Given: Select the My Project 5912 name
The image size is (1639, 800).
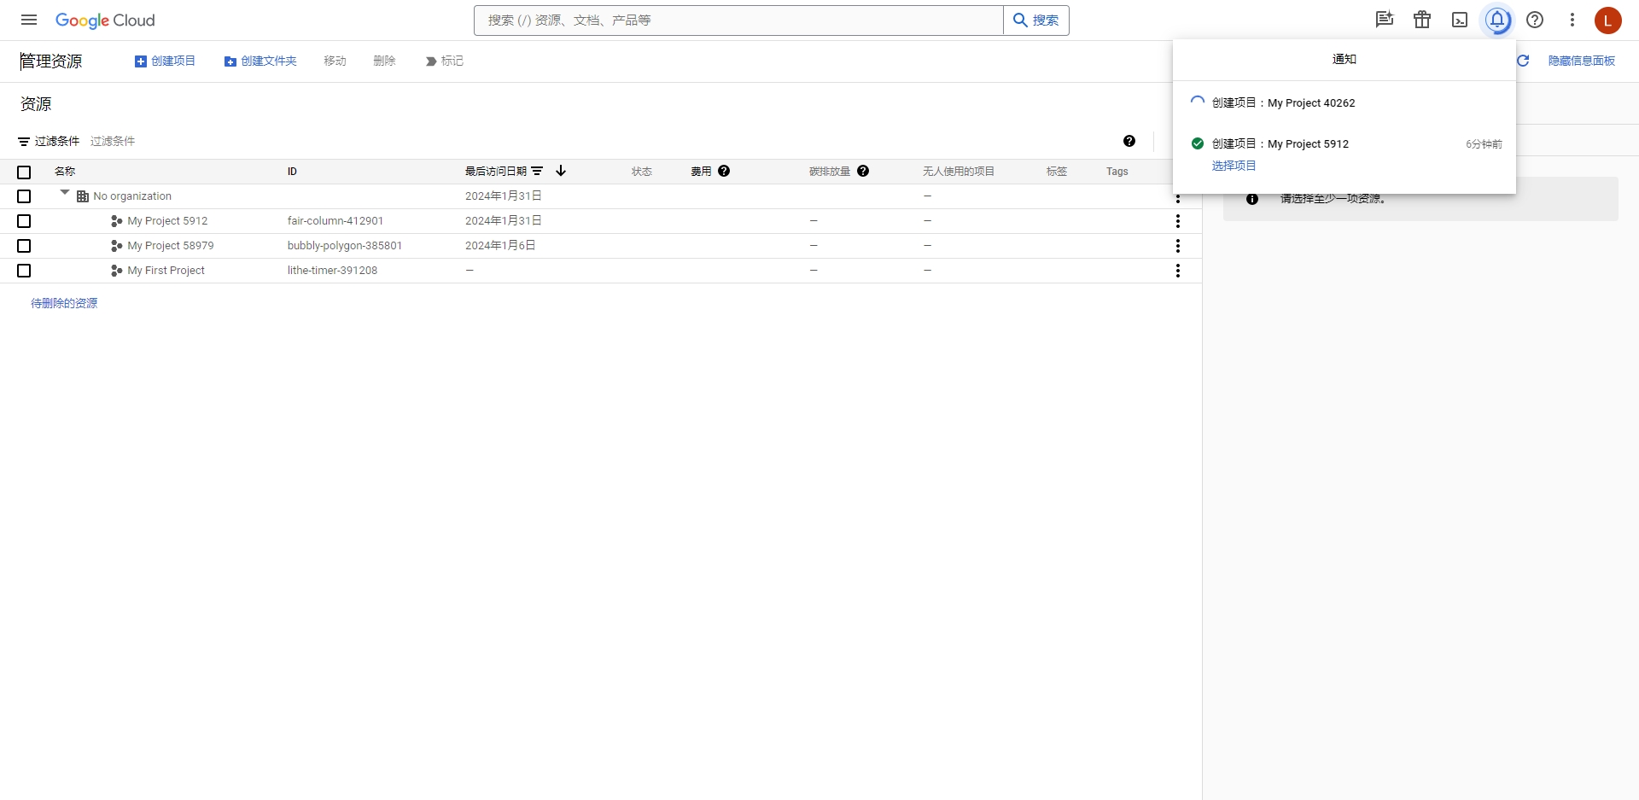Looking at the screenshot, I should (x=167, y=221).
